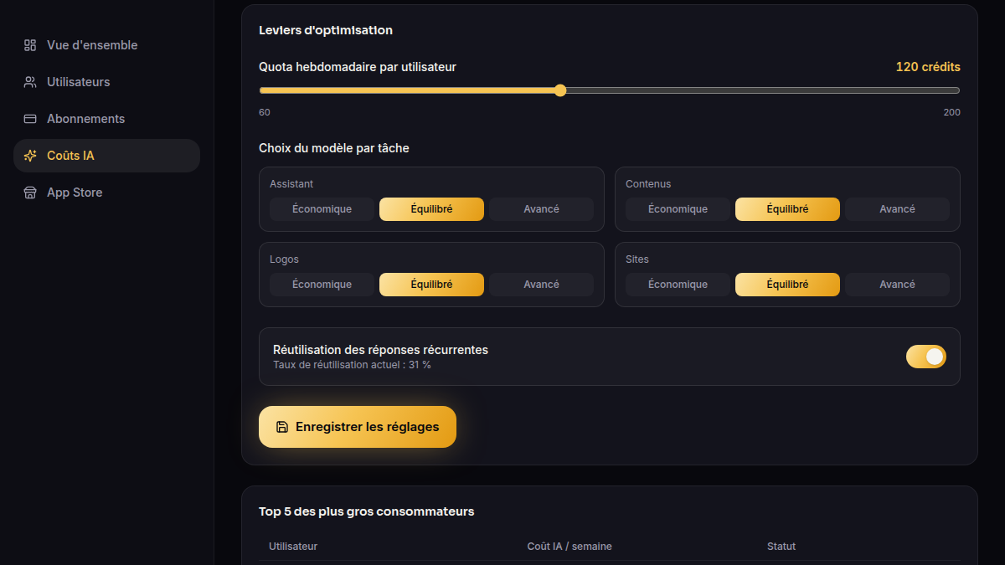Click the Utilisateurs people icon
This screenshot has width=1005, height=565.
click(x=30, y=82)
